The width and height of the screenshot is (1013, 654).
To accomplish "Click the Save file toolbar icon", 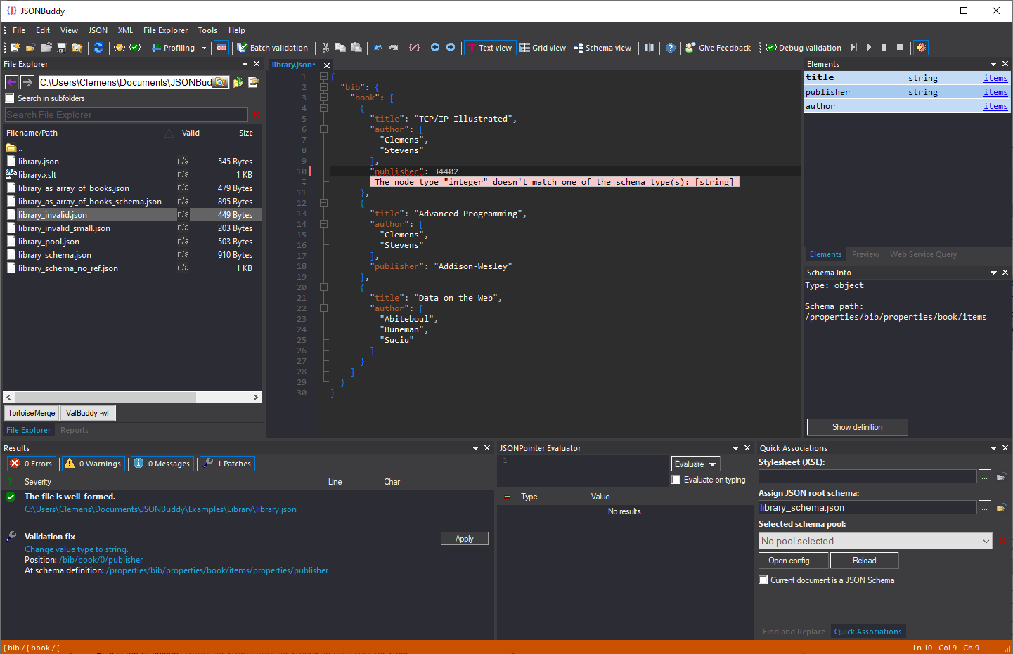I will (x=62, y=48).
